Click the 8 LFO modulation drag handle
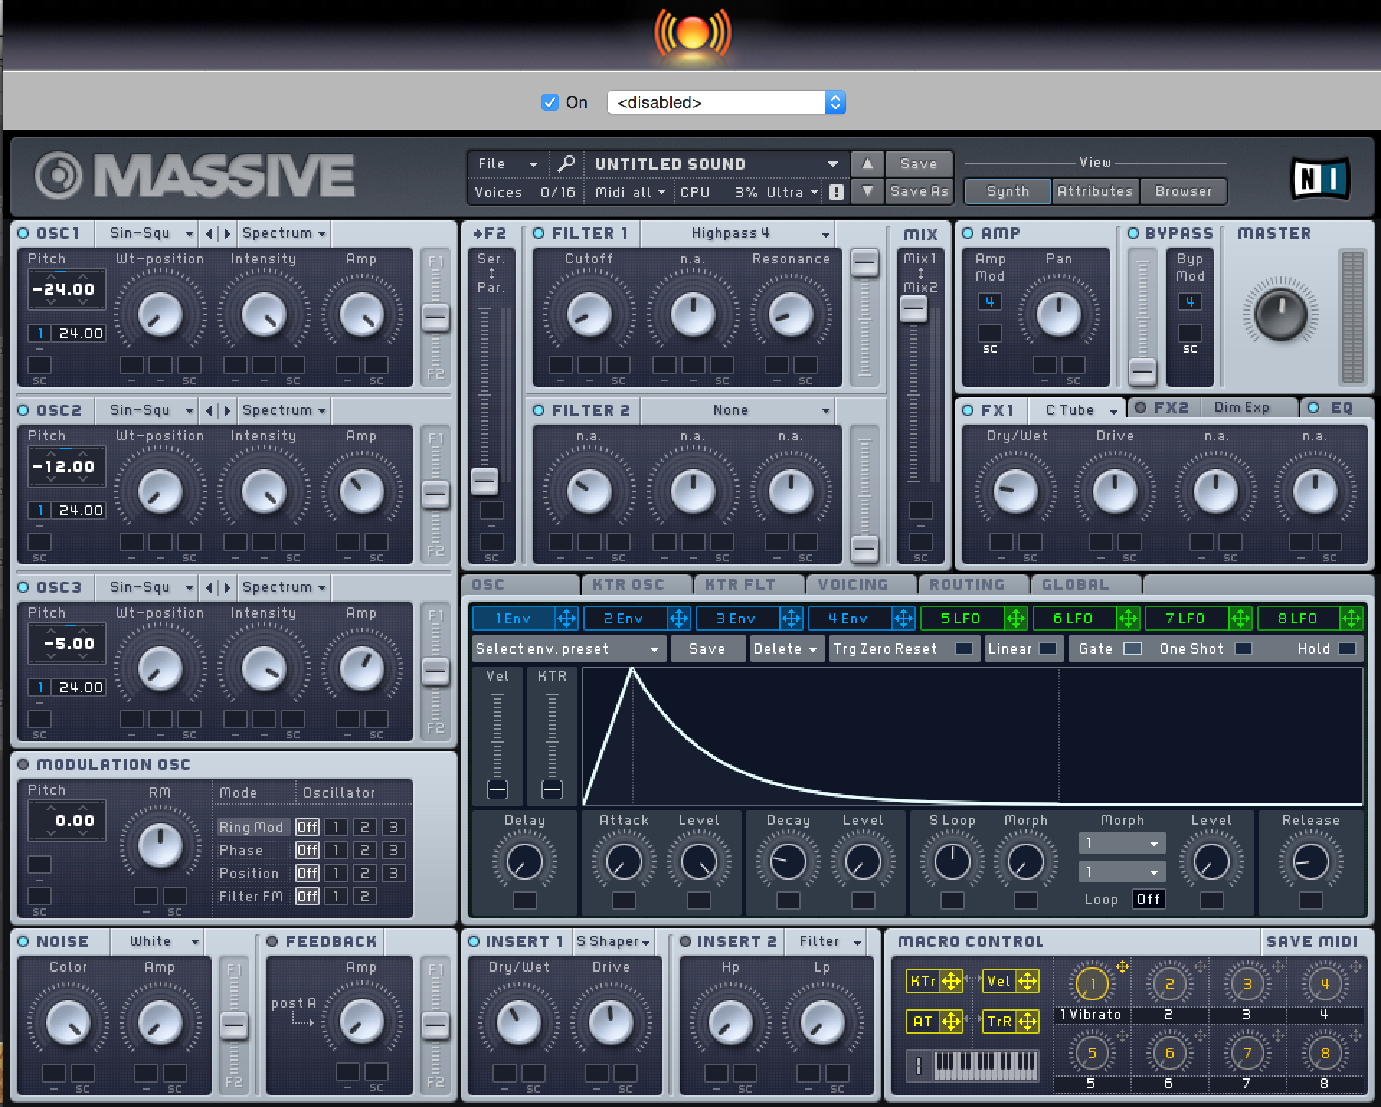The image size is (1381, 1107). click(x=1351, y=618)
